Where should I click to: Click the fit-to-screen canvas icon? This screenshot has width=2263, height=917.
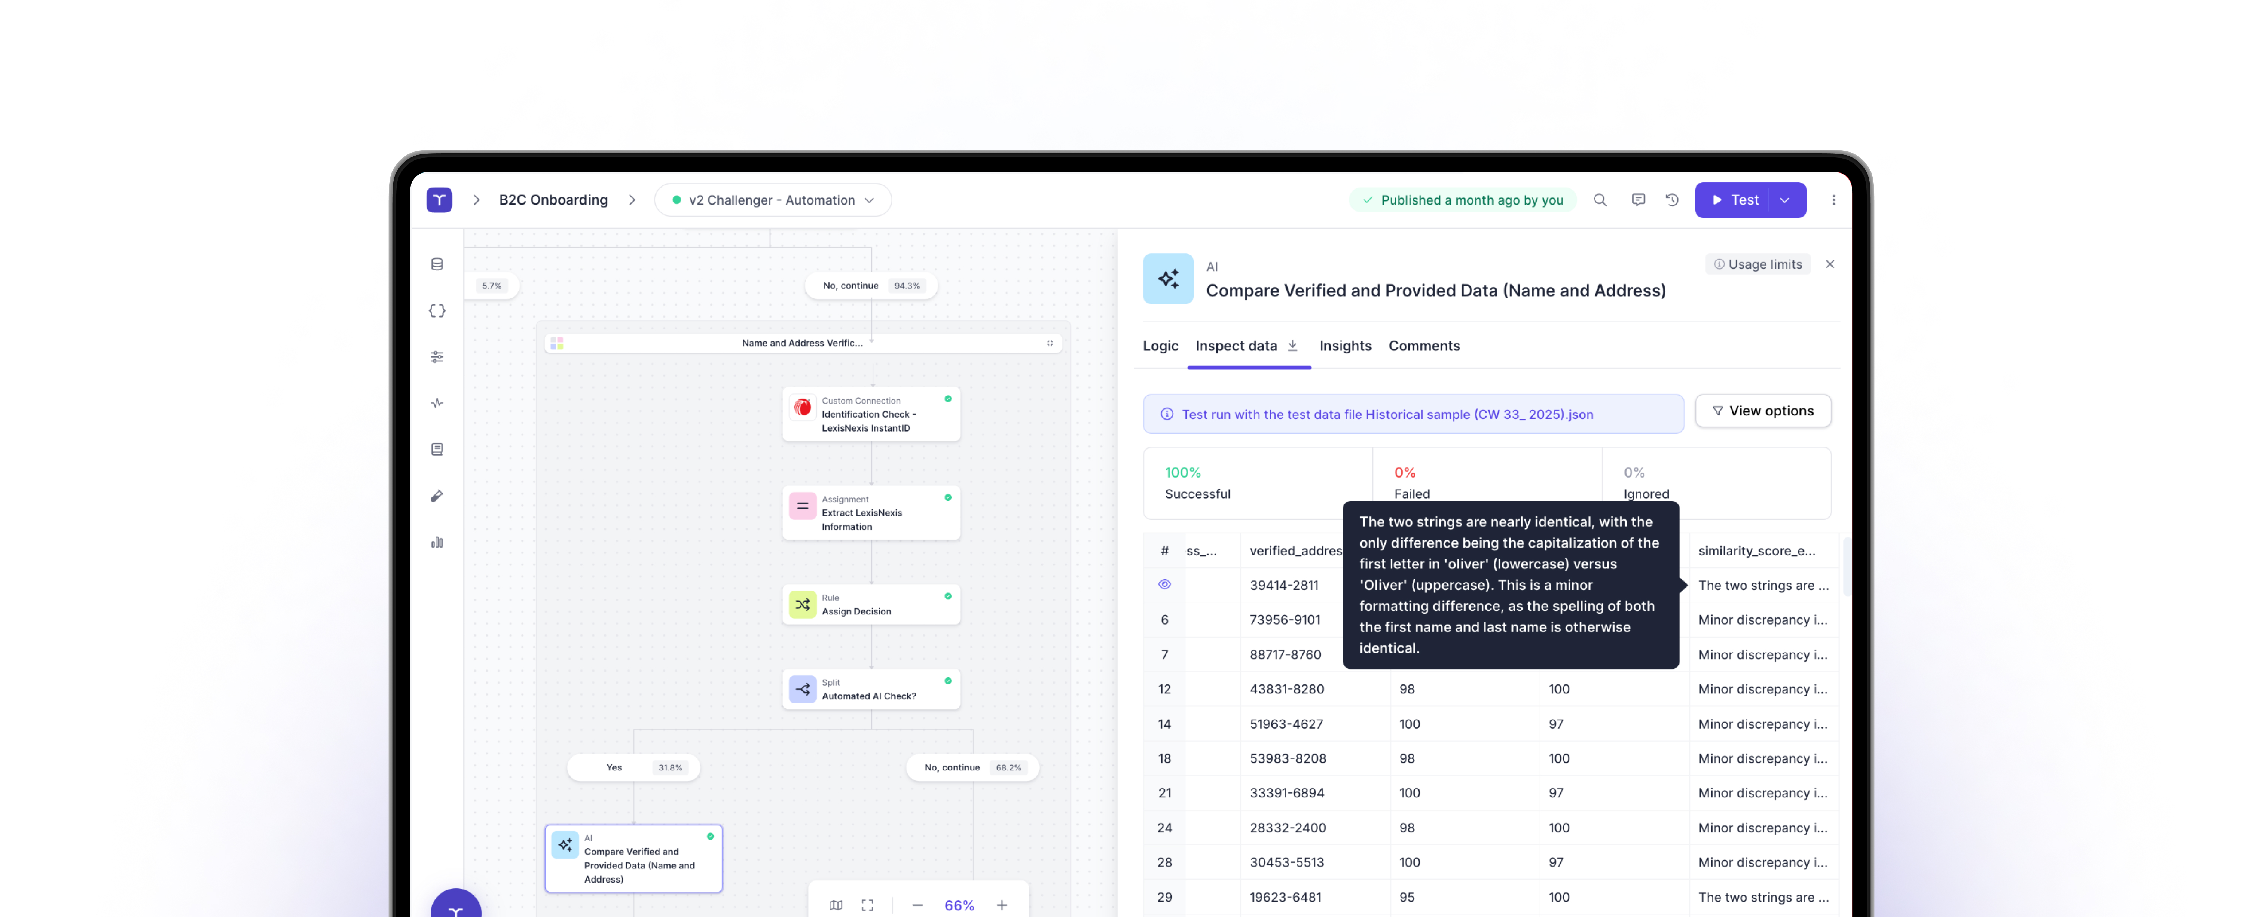(x=867, y=905)
